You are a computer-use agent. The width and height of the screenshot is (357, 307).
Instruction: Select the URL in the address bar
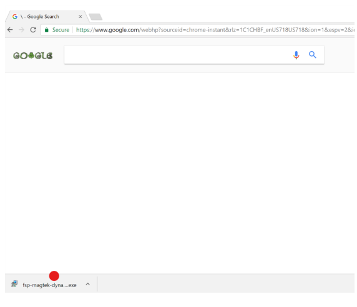pyautogui.click(x=215, y=30)
